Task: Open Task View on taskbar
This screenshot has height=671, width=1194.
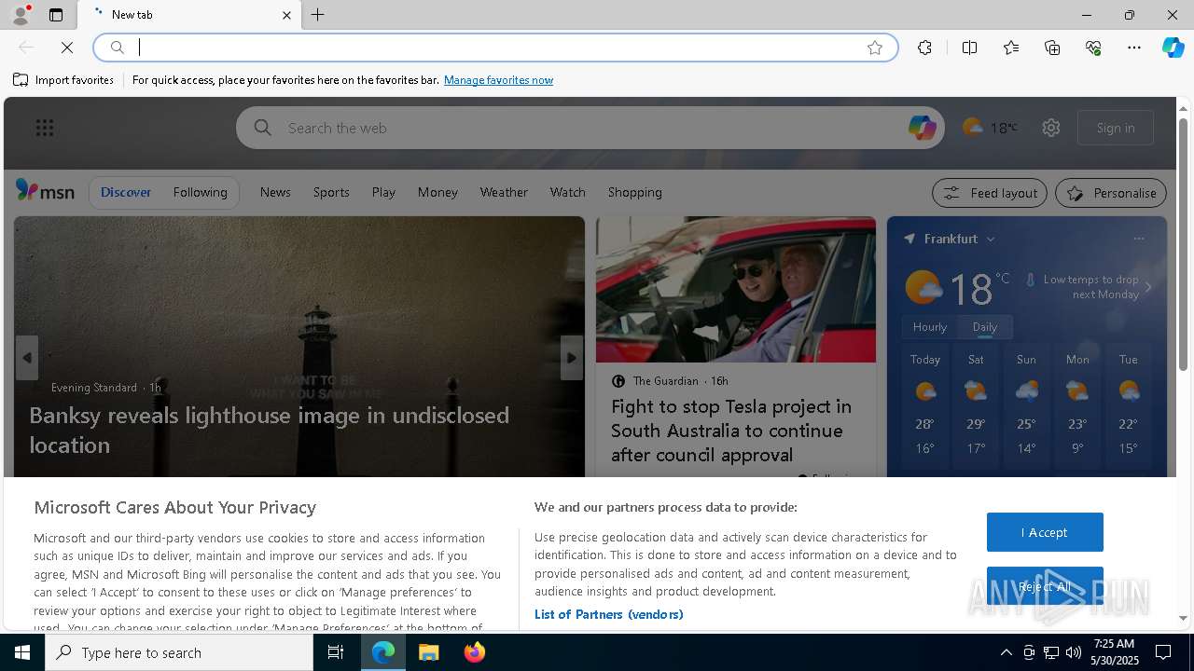Action: [336, 652]
